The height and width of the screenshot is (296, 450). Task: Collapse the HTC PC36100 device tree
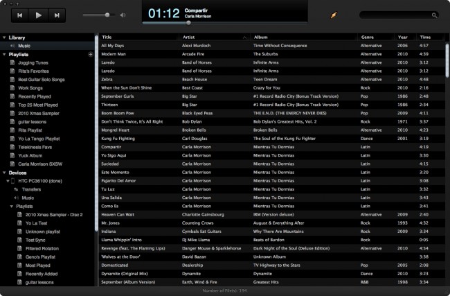pos(6,181)
